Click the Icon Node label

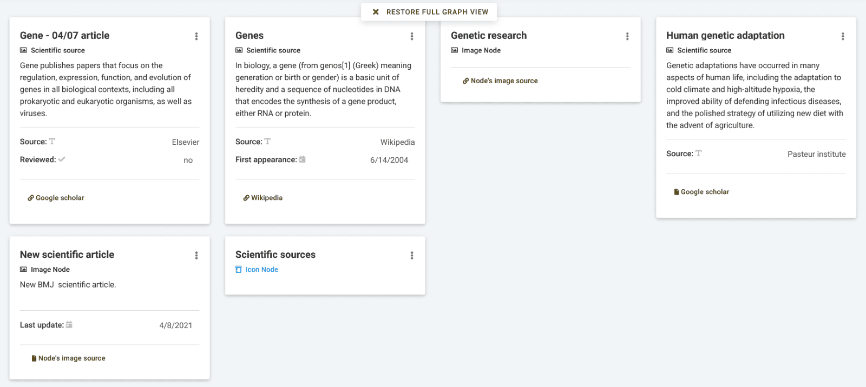click(x=261, y=270)
